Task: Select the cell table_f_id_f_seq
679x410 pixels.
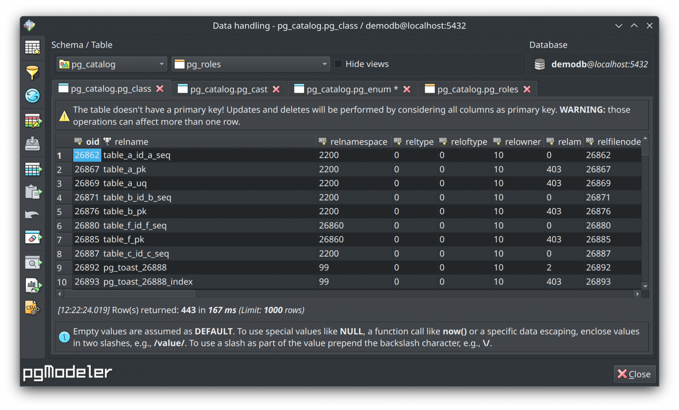Action: point(209,225)
